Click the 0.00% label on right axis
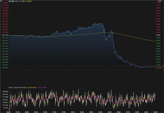Screen dimensions: 164x113 (x=158, y=35)
